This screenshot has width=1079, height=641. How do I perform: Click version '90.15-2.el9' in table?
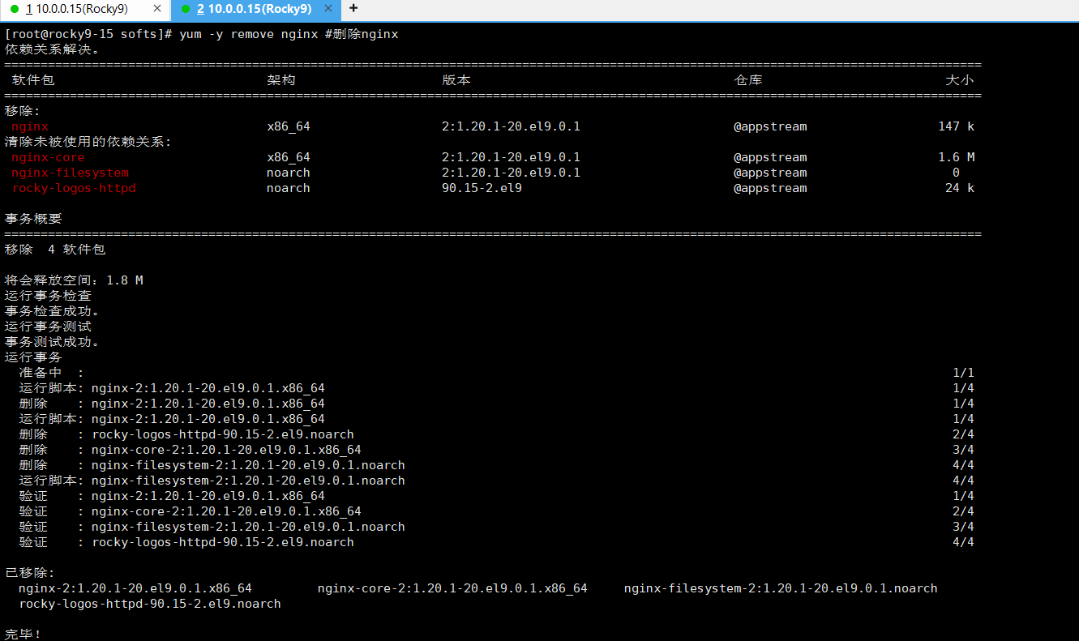482,188
